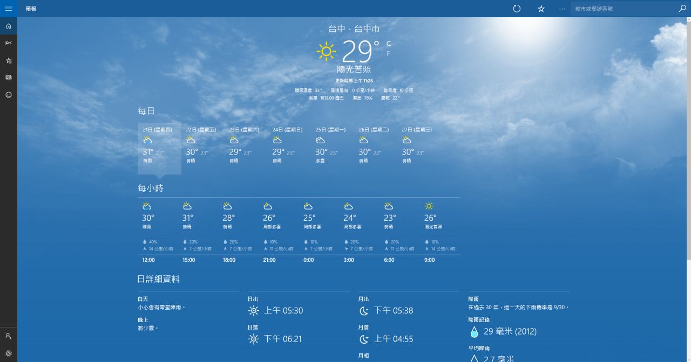Viewport: 691px width, 362px height.
Task: Click the 露點 22° dew point value
Action: (x=391, y=98)
